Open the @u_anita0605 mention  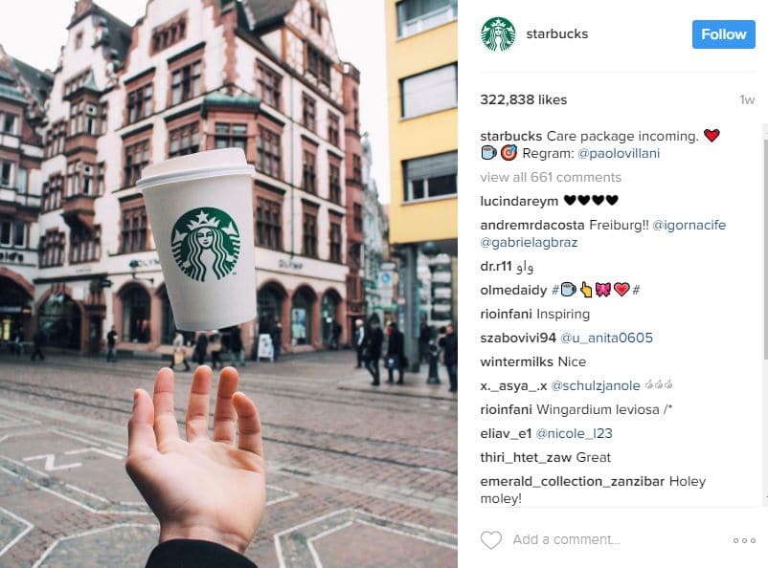pos(606,339)
